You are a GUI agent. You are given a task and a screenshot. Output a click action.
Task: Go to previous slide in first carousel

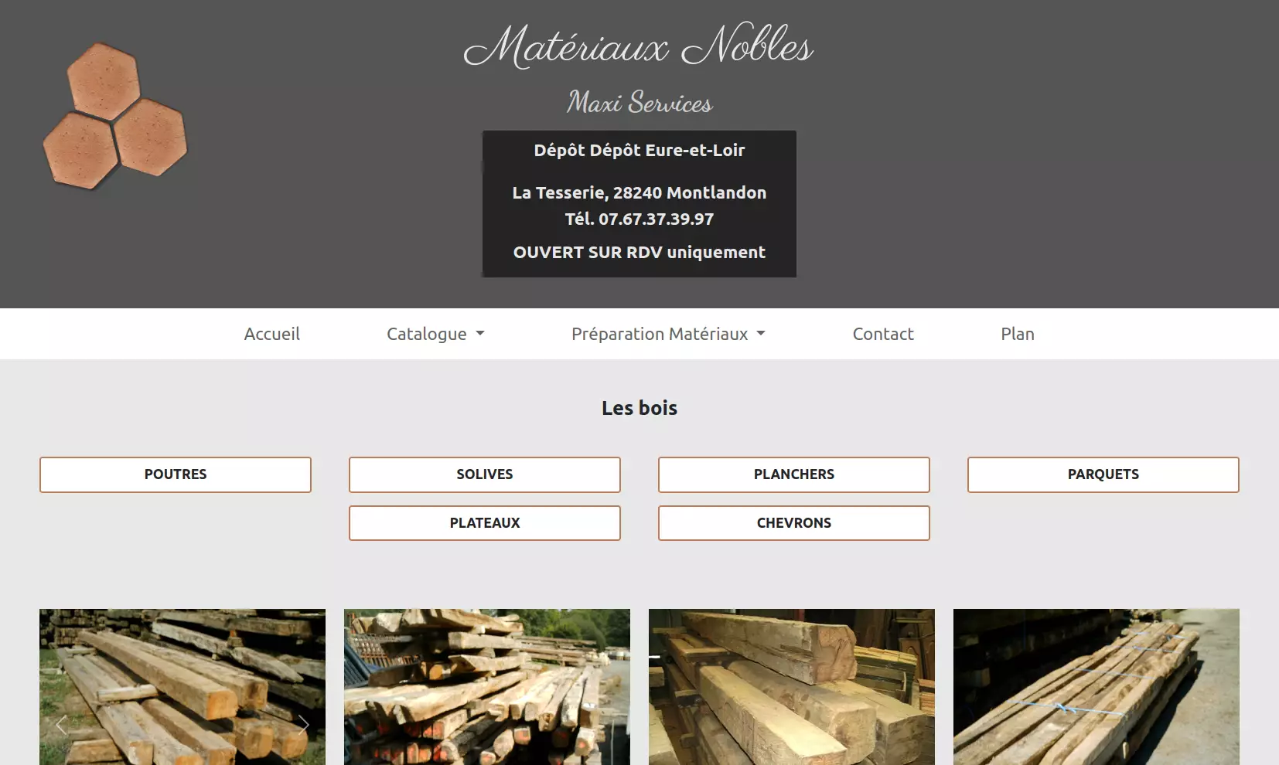[61, 724]
